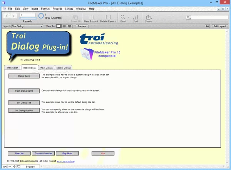Click horizontal scrollbar left arrow
Screen dimensions: 231x170
click(x=42, y=167)
